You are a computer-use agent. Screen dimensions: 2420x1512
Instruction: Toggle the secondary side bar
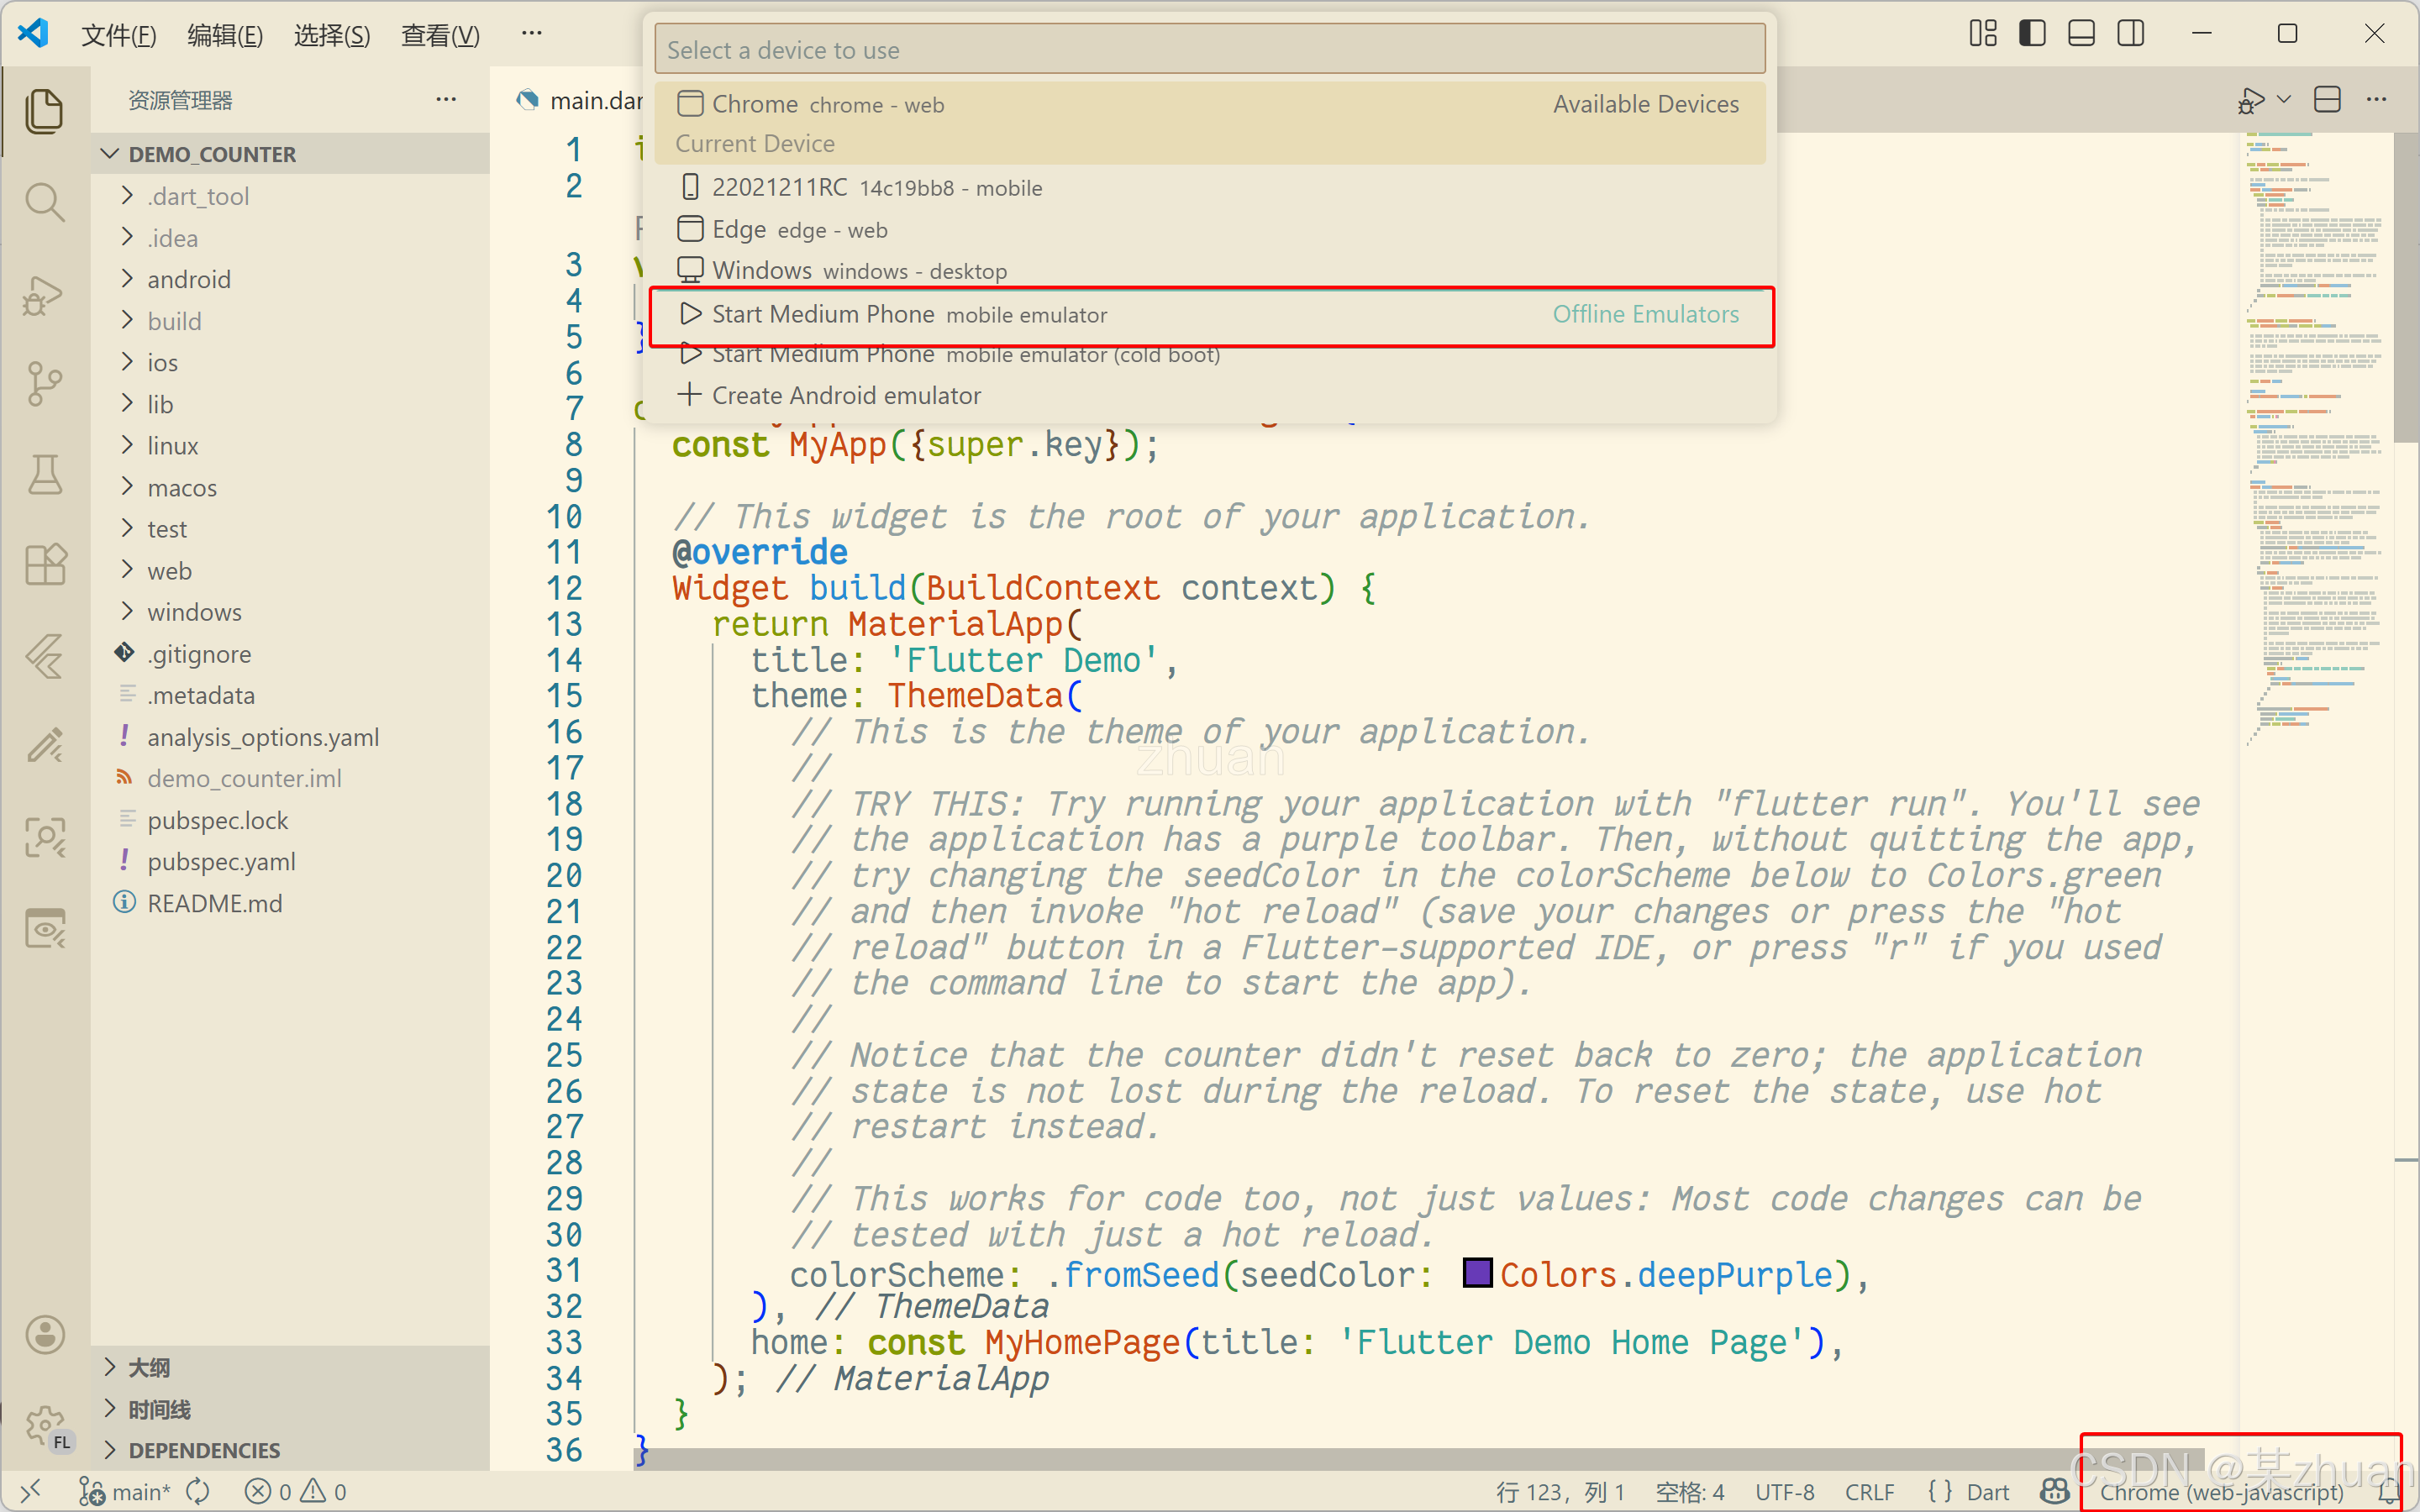(x=2131, y=34)
